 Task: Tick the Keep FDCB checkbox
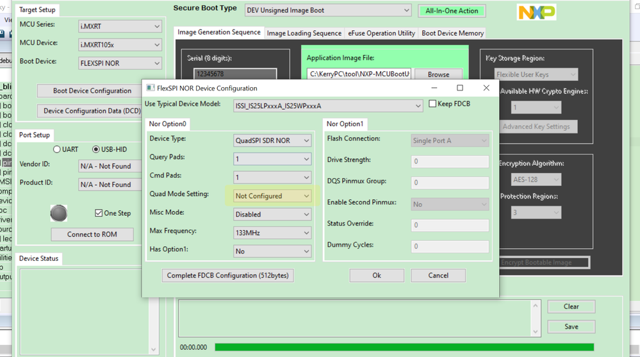pyautogui.click(x=432, y=104)
